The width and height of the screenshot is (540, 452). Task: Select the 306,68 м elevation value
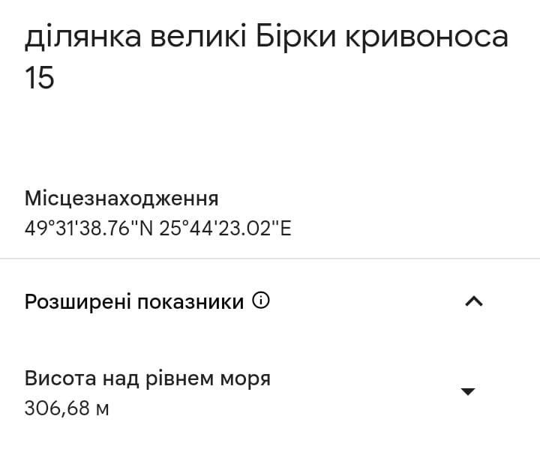[x=67, y=409]
